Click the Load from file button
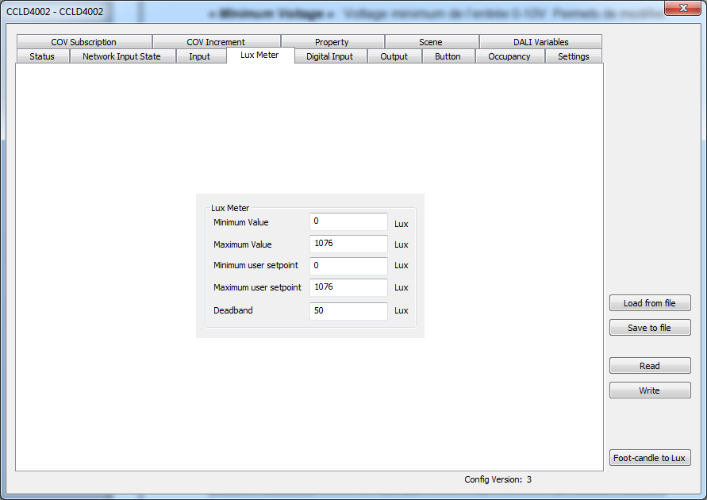The height and width of the screenshot is (500, 707). (650, 303)
